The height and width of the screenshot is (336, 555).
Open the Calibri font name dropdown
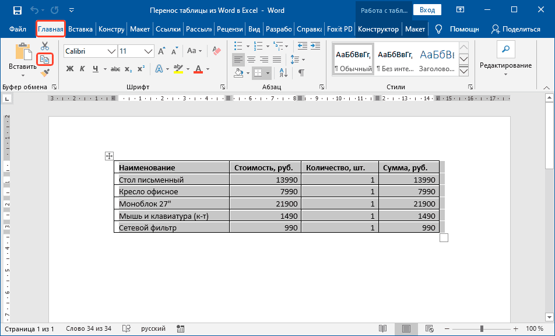point(111,51)
